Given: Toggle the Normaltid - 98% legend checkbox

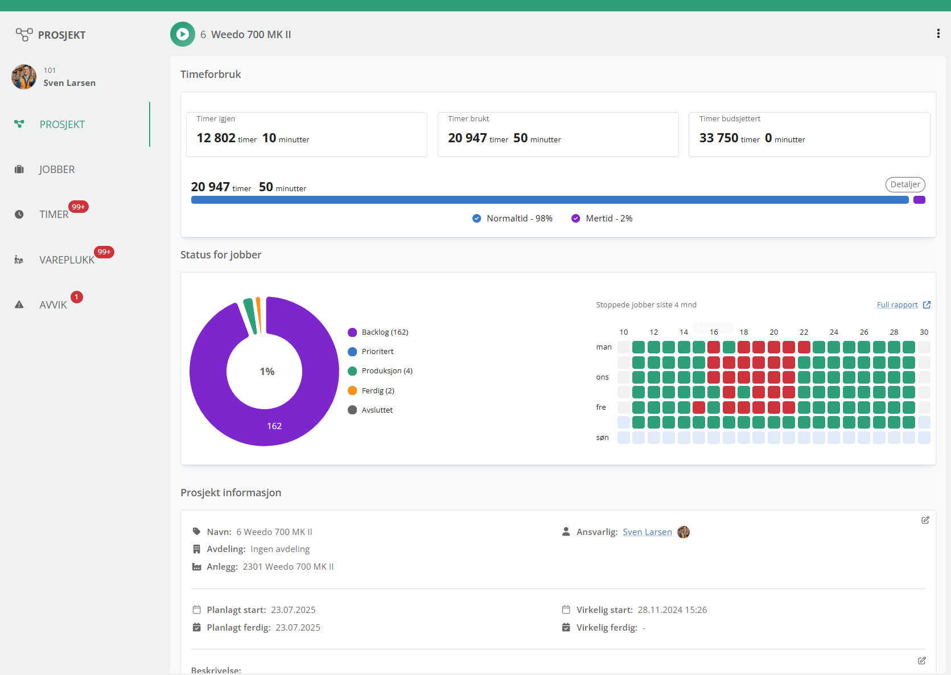Looking at the screenshot, I should [477, 219].
